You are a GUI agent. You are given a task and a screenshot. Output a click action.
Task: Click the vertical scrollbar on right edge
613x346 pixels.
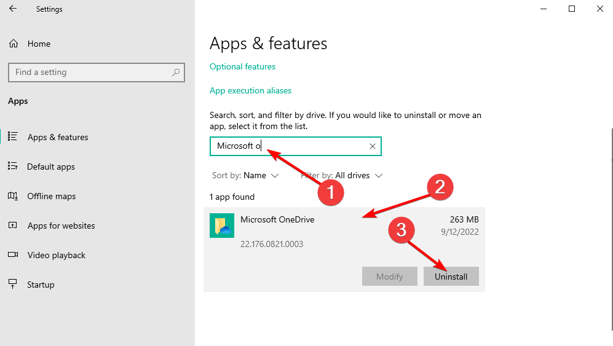click(611, 229)
